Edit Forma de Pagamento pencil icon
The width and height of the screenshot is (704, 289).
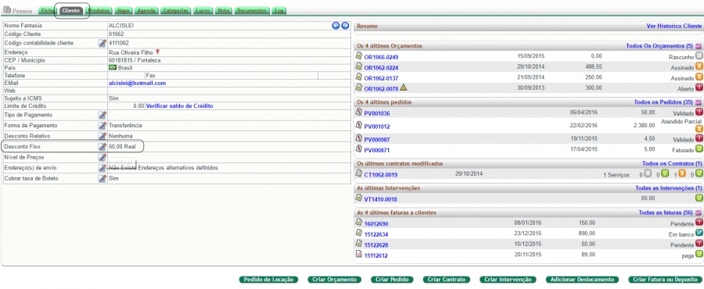[102, 126]
